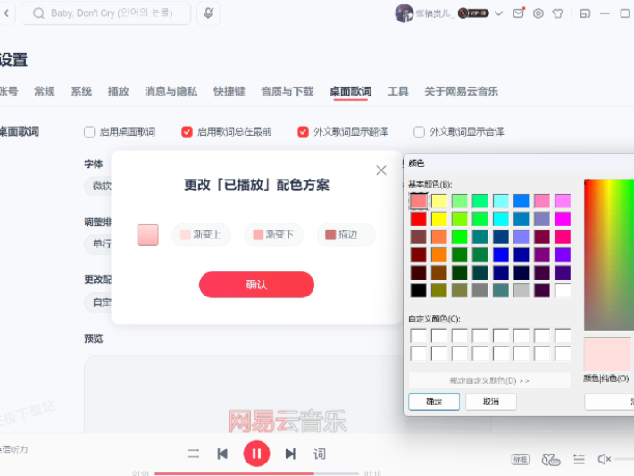Open the sound quality 标准 badge
The height and width of the screenshot is (476, 634).
click(520, 459)
